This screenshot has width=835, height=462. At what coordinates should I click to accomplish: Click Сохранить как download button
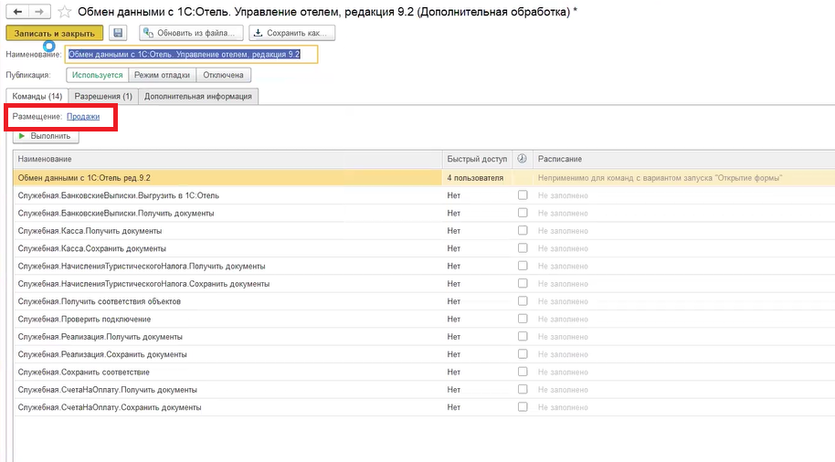[292, 33]
